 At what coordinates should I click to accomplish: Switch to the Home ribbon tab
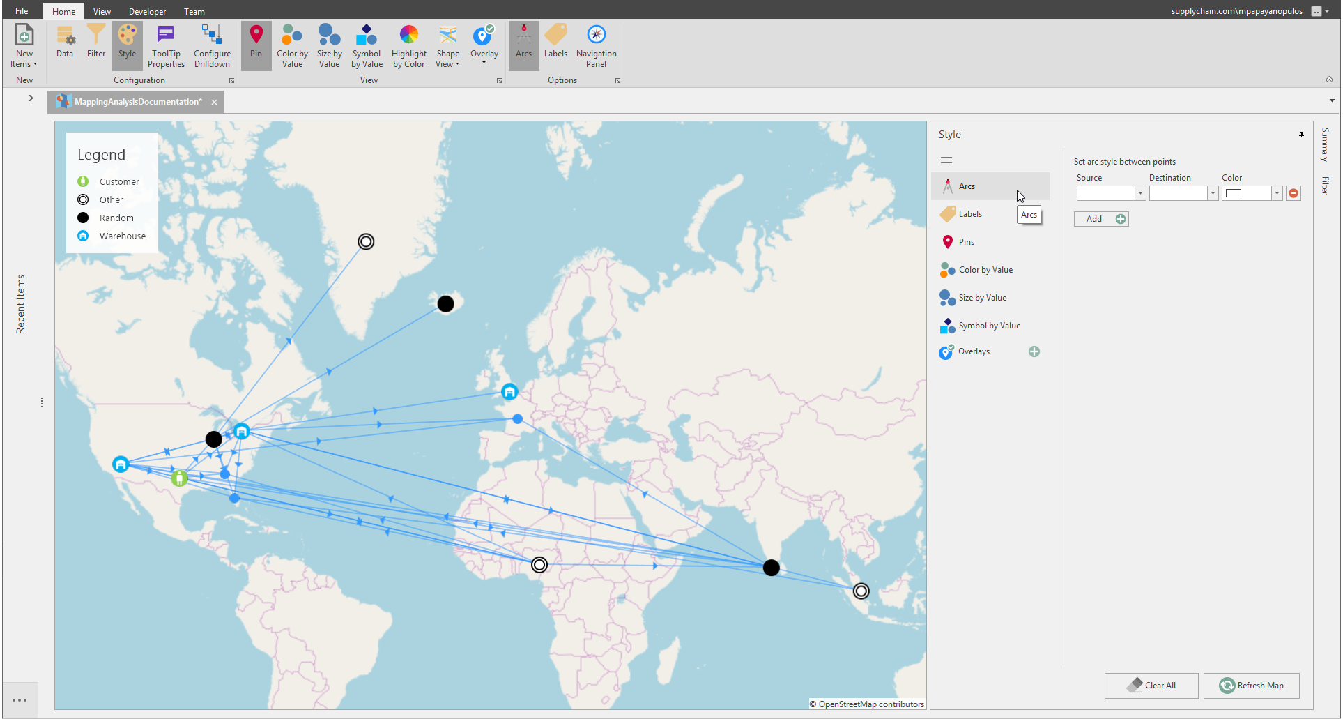63,11
